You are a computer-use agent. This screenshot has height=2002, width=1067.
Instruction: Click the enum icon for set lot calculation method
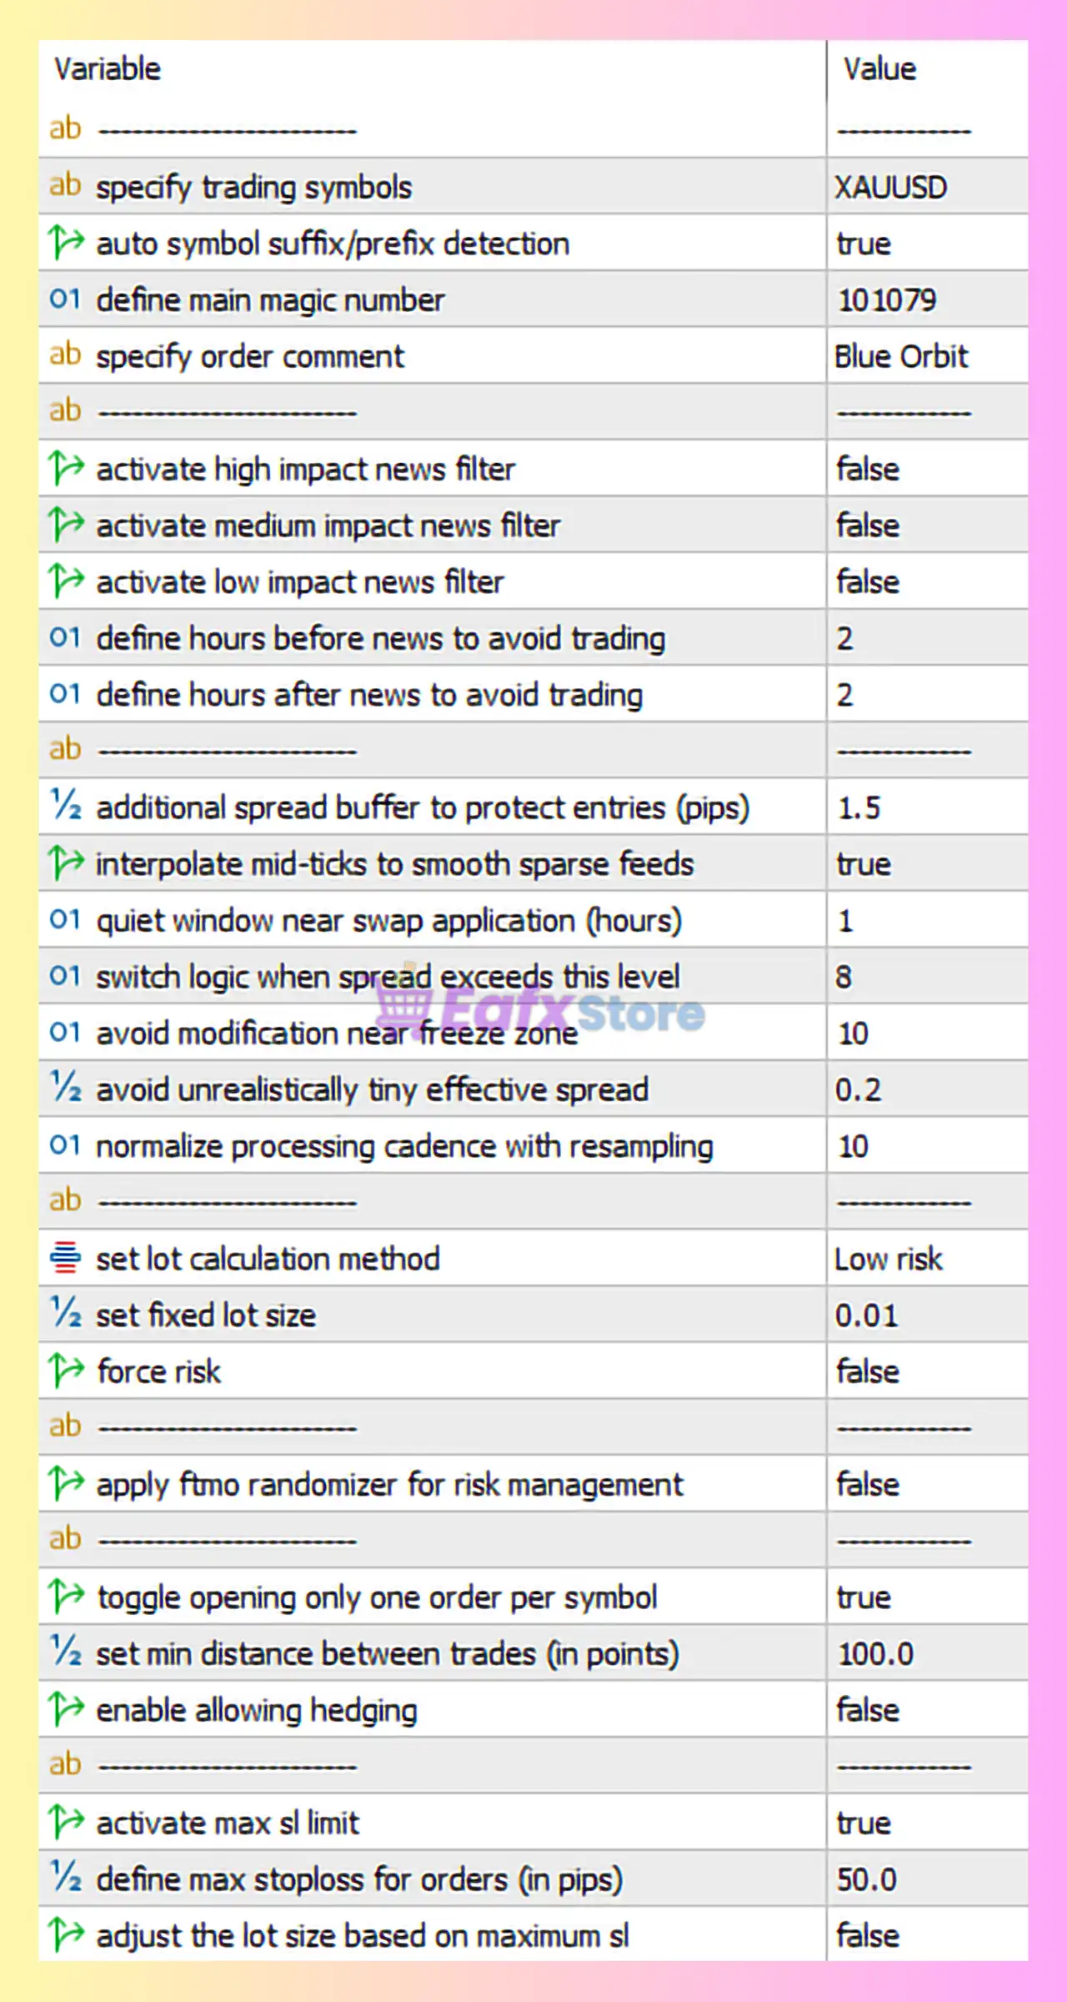click(x=65, y=1258)
